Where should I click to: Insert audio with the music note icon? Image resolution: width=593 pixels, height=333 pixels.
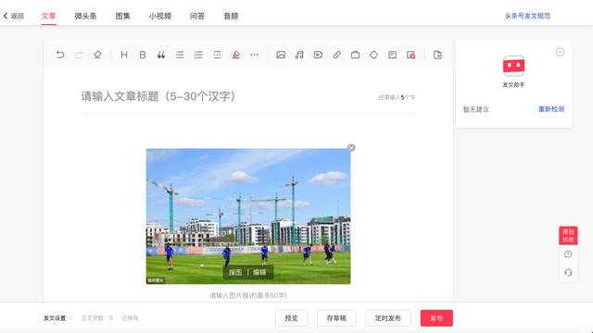point(299,55)
